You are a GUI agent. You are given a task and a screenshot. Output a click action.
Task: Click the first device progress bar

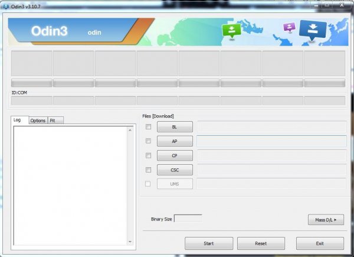pyautogui.click(x=32, y=83)
